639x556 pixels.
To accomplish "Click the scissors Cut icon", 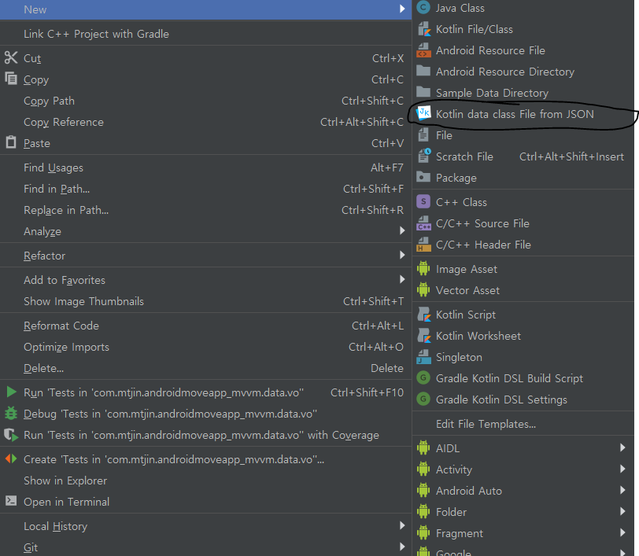I will click(11, 57).
